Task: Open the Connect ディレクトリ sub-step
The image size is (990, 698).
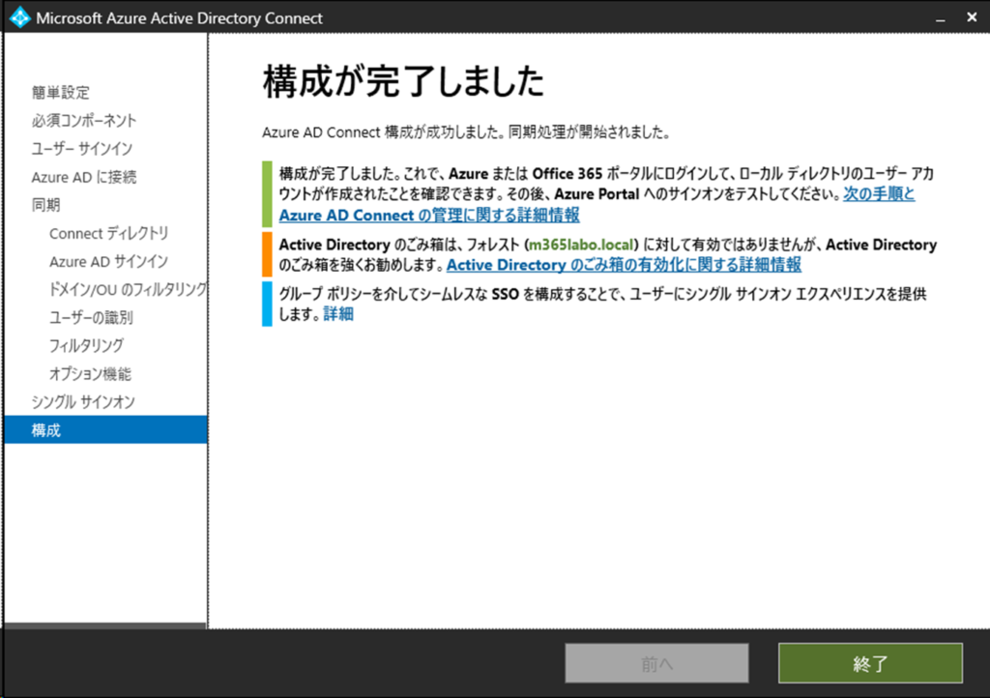Action: click(108, 234)
